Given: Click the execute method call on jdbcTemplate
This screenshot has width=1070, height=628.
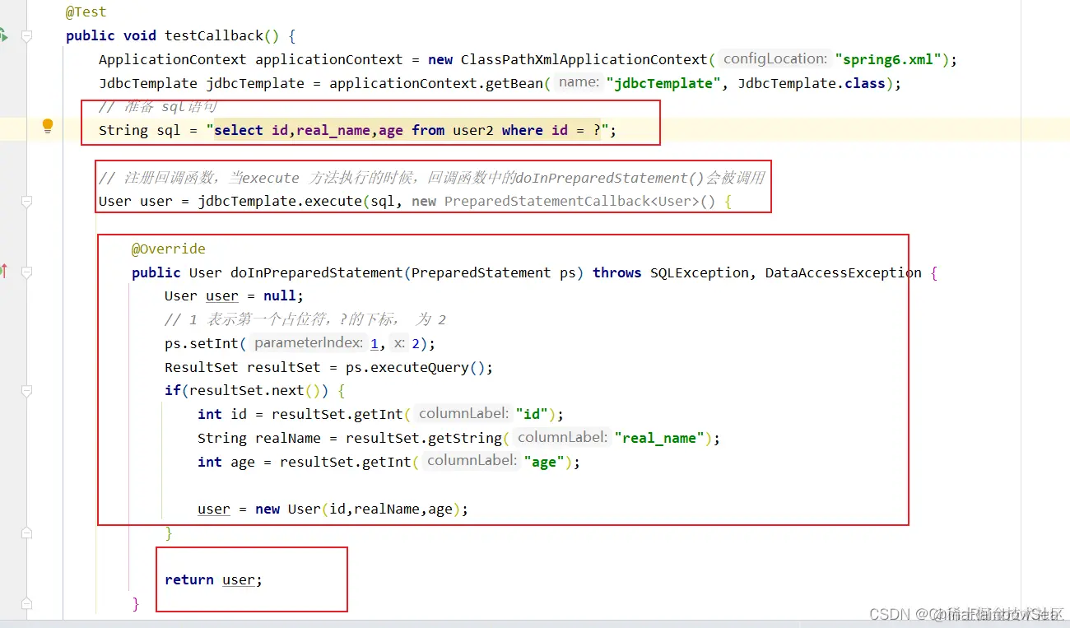Looking at the screenshot, I should 333,202.
